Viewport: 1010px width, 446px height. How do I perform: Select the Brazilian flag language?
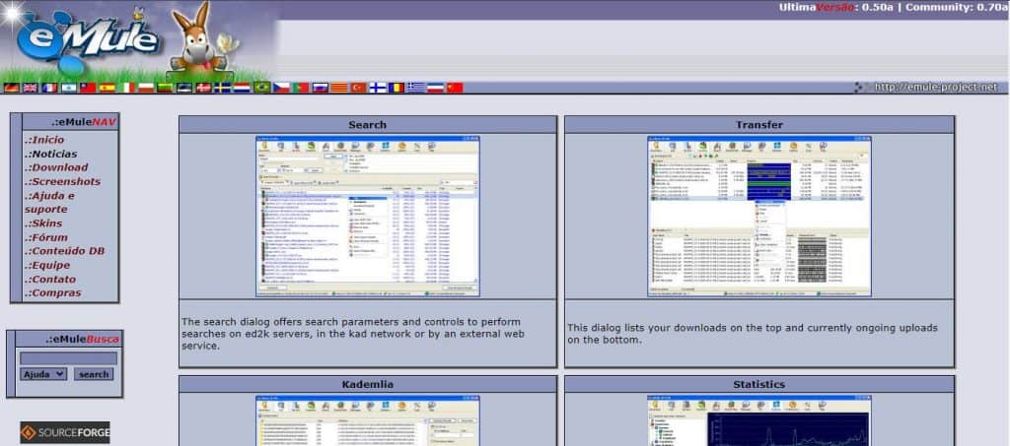pyautogui.click(x=261, y=88)
